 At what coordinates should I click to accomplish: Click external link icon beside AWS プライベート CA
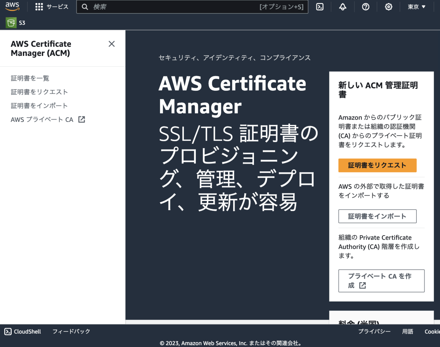[82, 119]
